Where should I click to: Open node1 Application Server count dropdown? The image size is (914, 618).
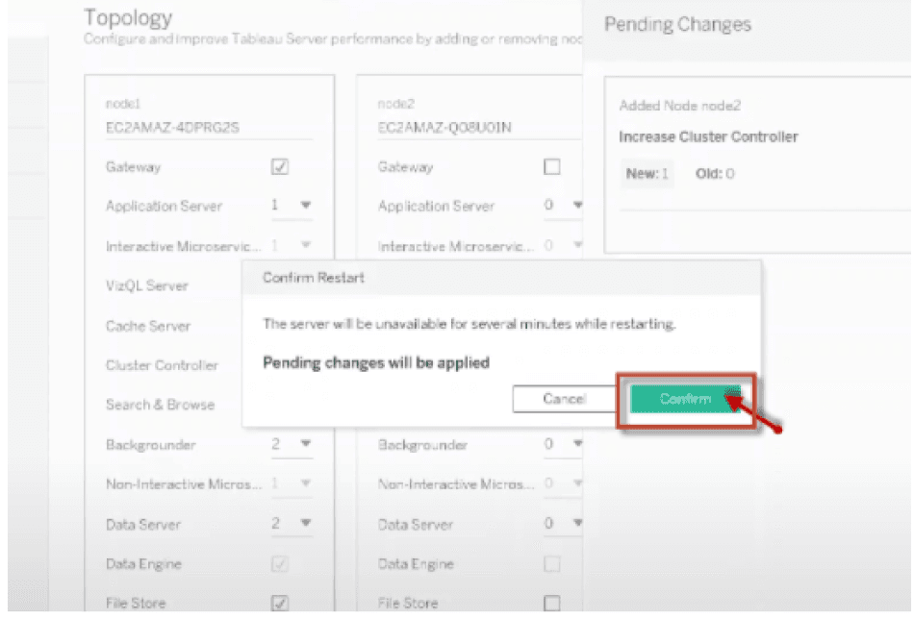pos(292,206)
